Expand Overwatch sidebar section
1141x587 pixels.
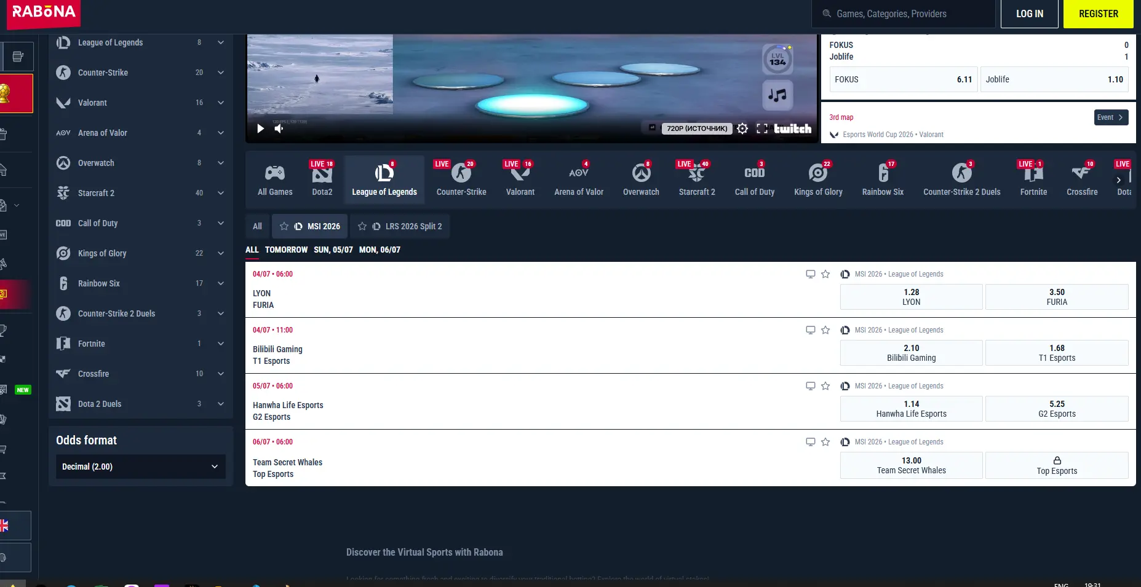(221, 163)
